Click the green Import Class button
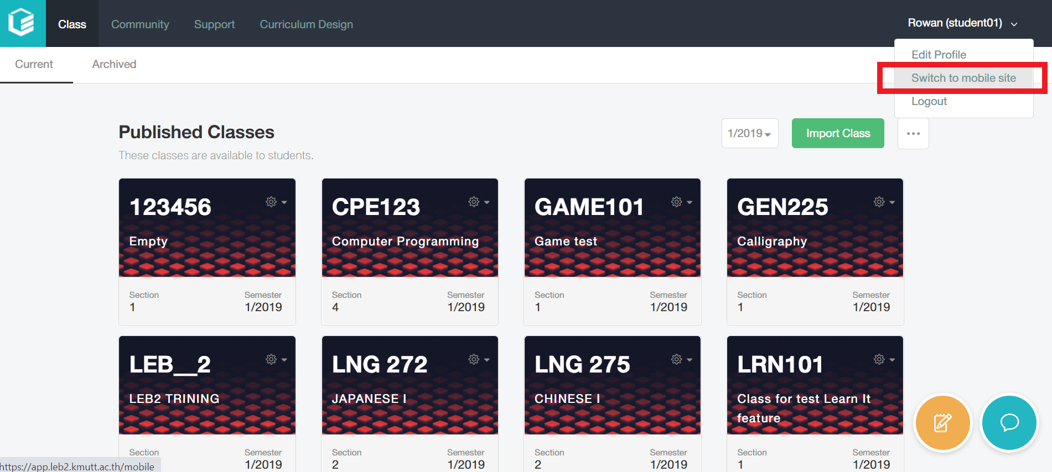The image size is (1052, 472). (x=838, y=133)
